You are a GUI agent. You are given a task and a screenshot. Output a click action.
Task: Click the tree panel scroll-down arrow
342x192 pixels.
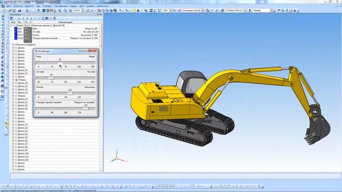click(101, 170)
